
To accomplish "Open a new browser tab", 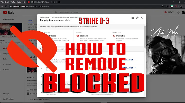I will [59, 2].
